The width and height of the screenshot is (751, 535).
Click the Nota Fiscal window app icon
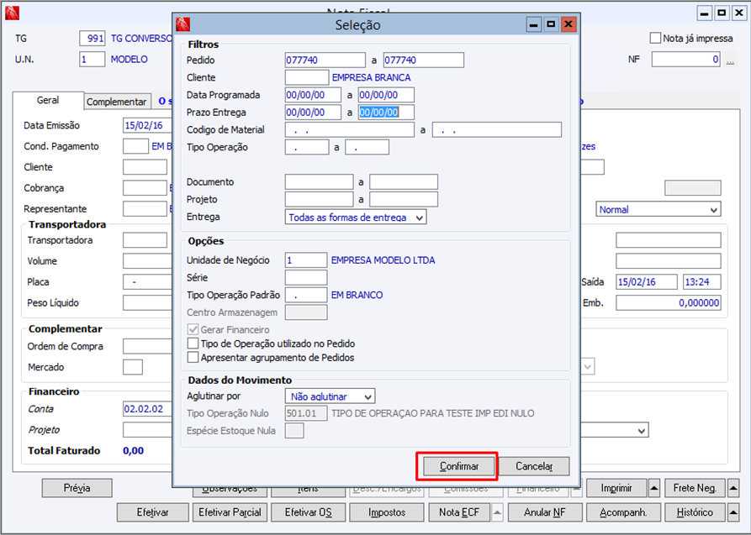click(12, 13)
